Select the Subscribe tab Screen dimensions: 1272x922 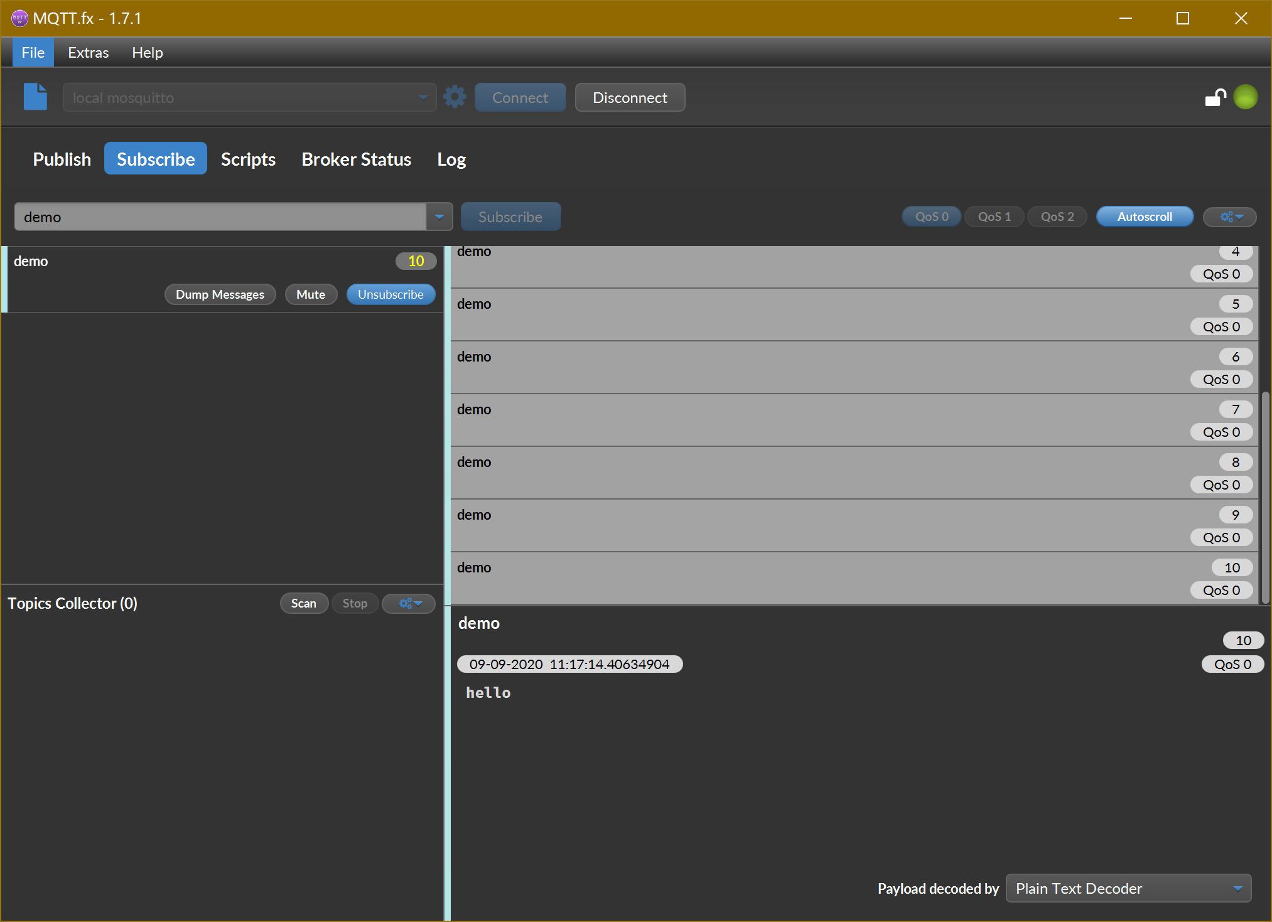156,159
